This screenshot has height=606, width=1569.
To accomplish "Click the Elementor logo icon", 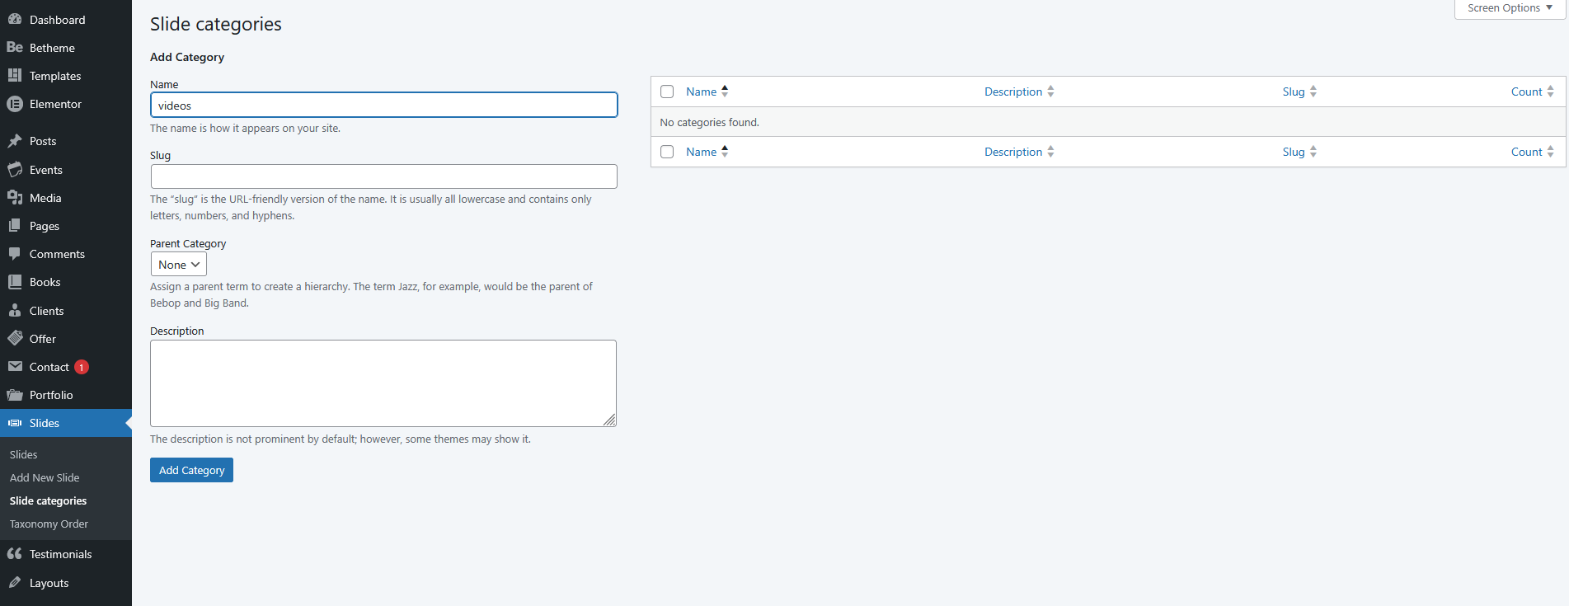I will [15, 104].
